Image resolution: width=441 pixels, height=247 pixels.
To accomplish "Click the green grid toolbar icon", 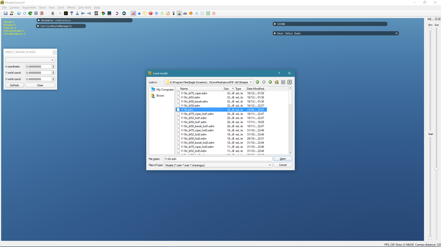I will pyautogui.click(x=208, y=13).
